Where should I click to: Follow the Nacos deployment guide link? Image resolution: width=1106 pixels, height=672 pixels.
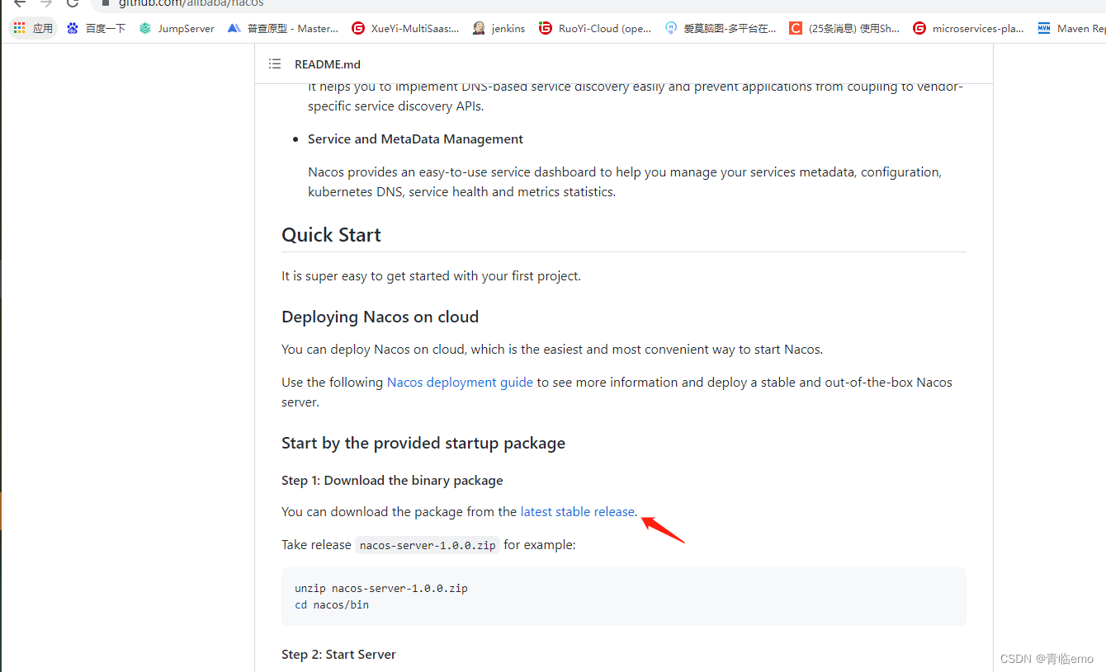point(460,383)
